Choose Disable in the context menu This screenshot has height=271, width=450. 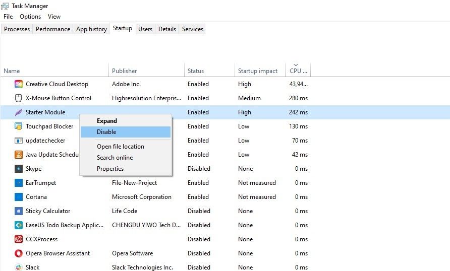(106, 132)
